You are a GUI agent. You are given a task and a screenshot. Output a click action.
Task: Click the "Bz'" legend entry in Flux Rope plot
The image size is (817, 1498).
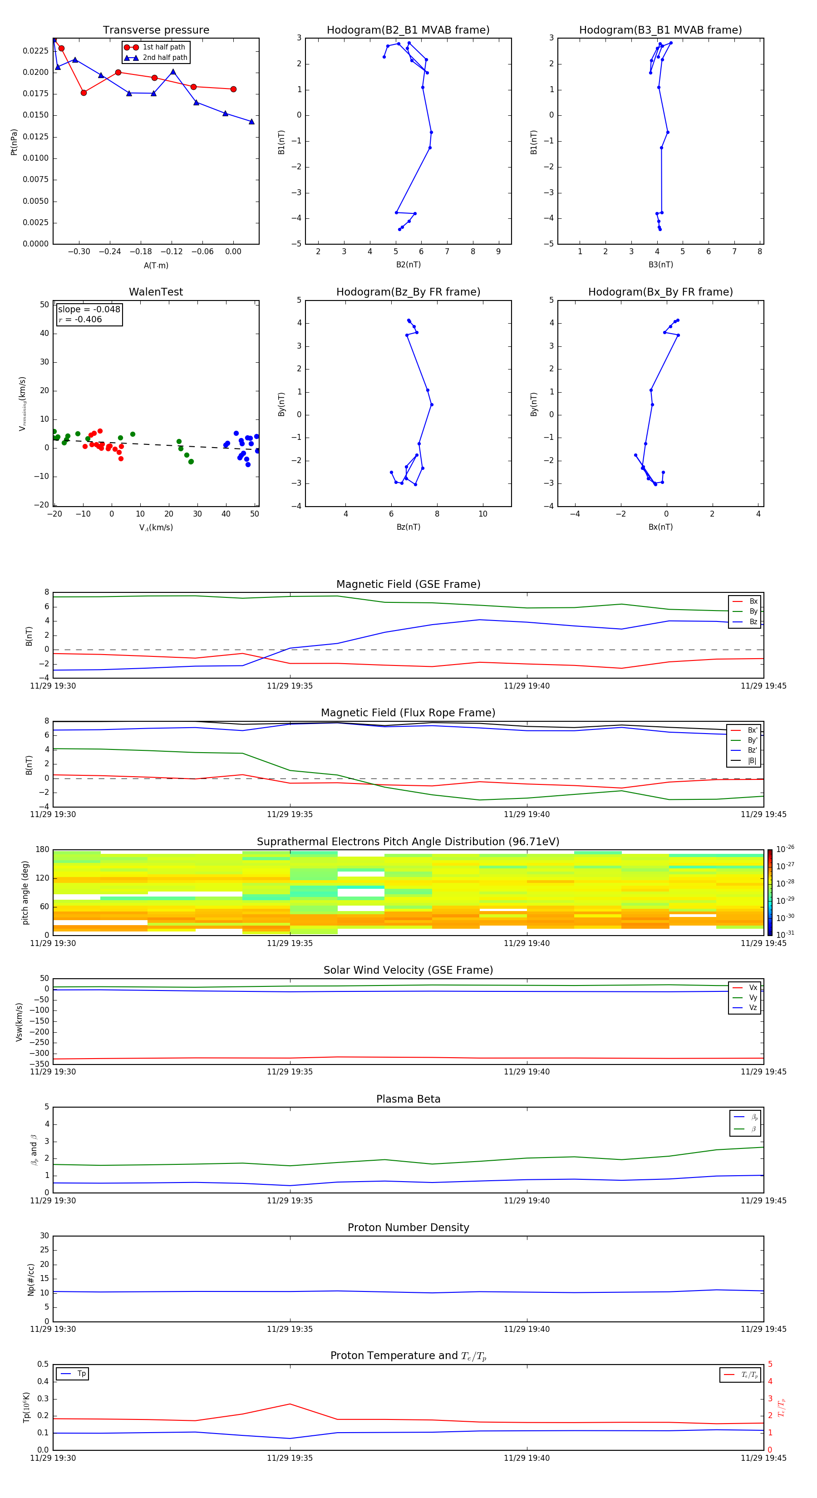coord(744,750)
